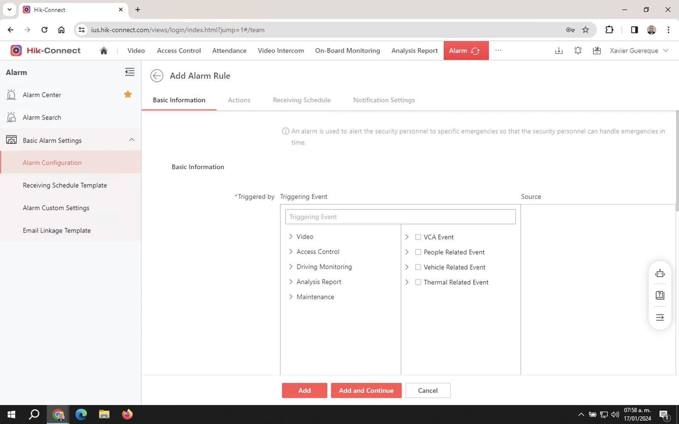Open Microsoft Edge from the taskbar
679x424 pixels.
pos(81,414)
